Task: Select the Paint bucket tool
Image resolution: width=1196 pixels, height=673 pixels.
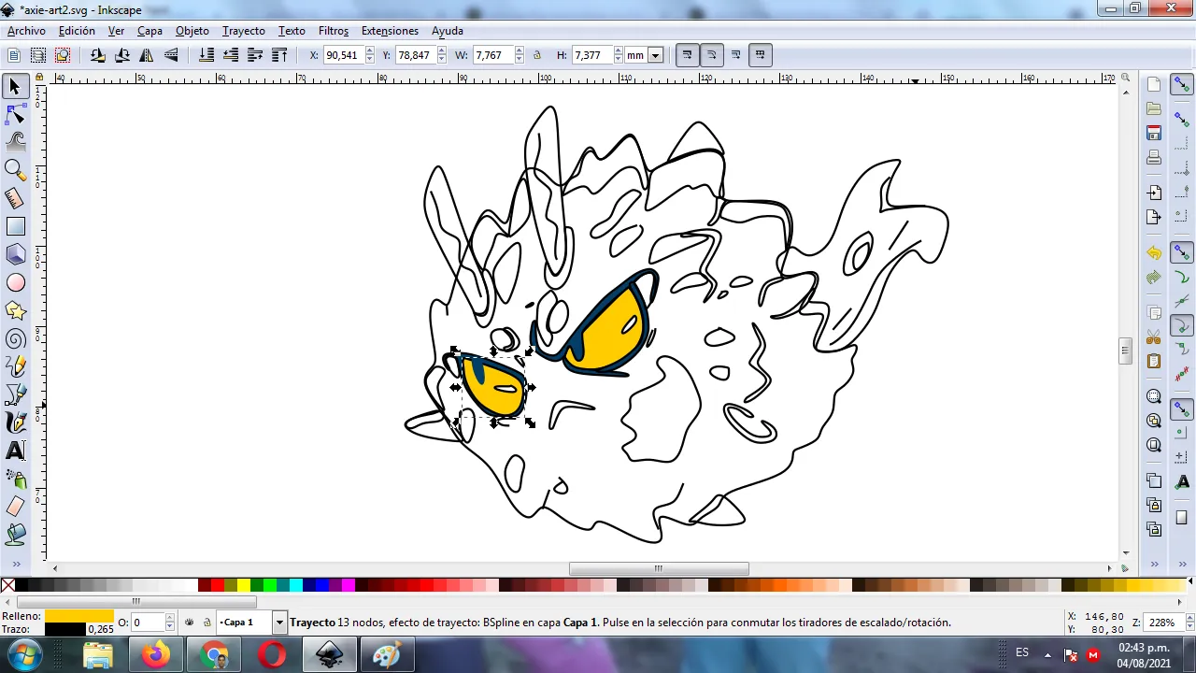Action: pyautogui.click(x=15, y=535)
